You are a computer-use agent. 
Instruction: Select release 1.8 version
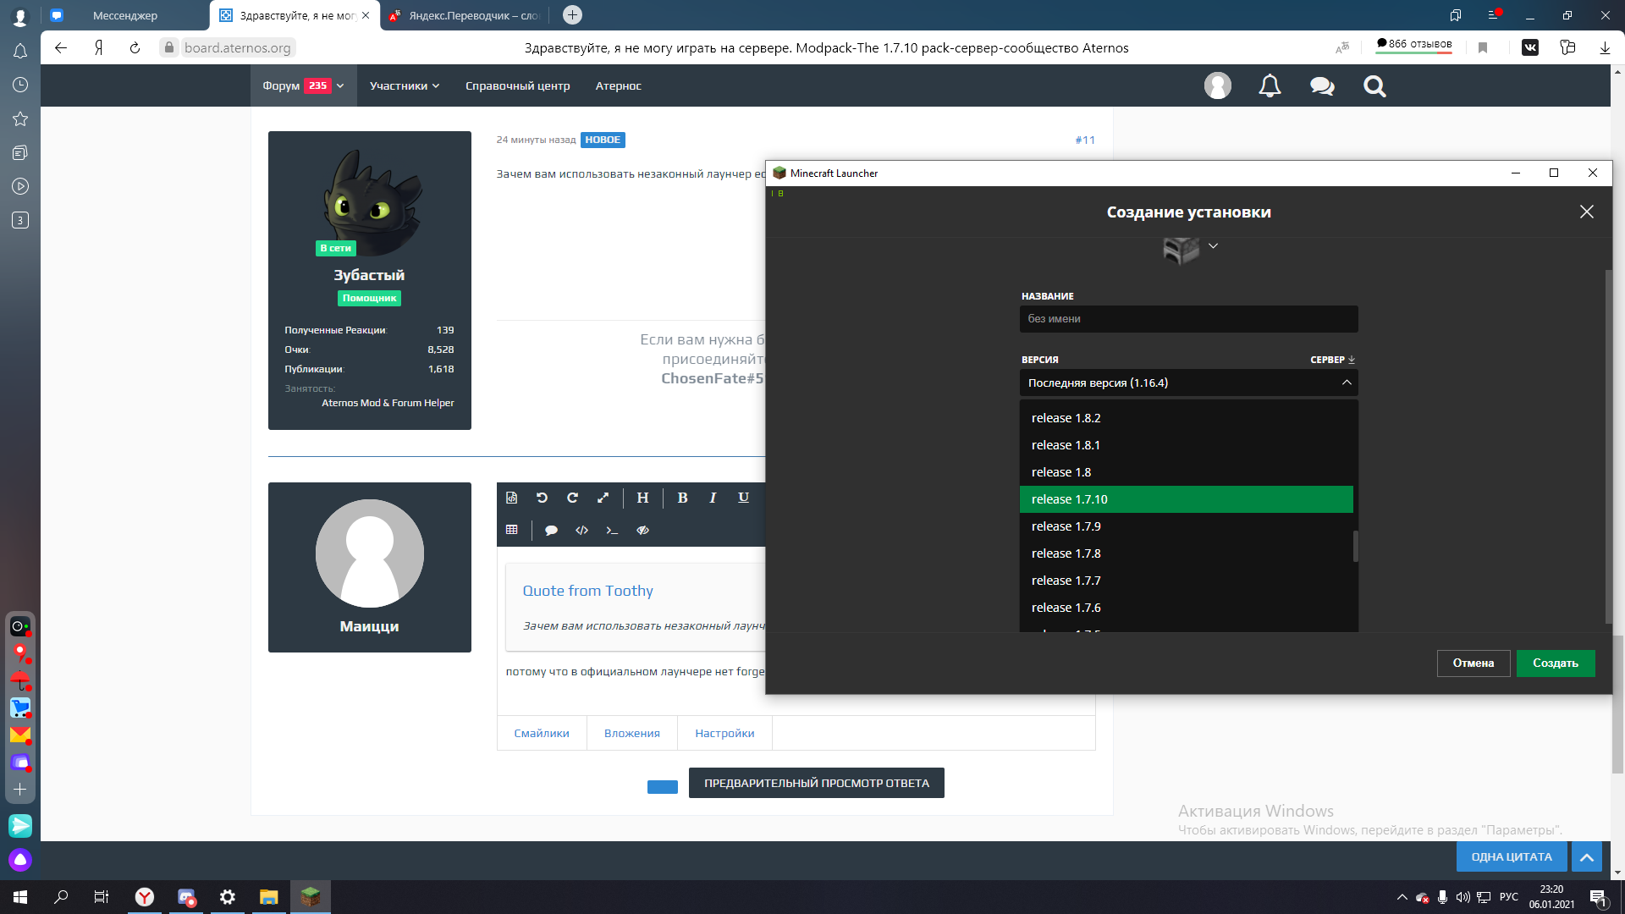coord(1187,472)
